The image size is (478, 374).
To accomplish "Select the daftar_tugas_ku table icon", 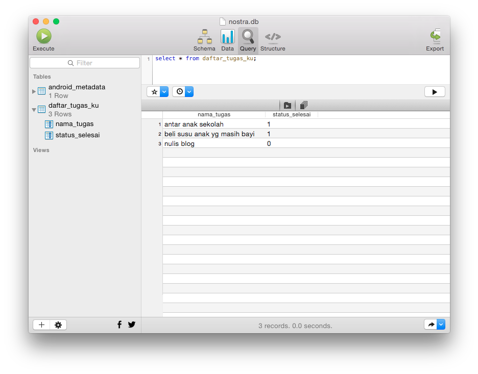I will pyautogui.click(x=42, y=109).
